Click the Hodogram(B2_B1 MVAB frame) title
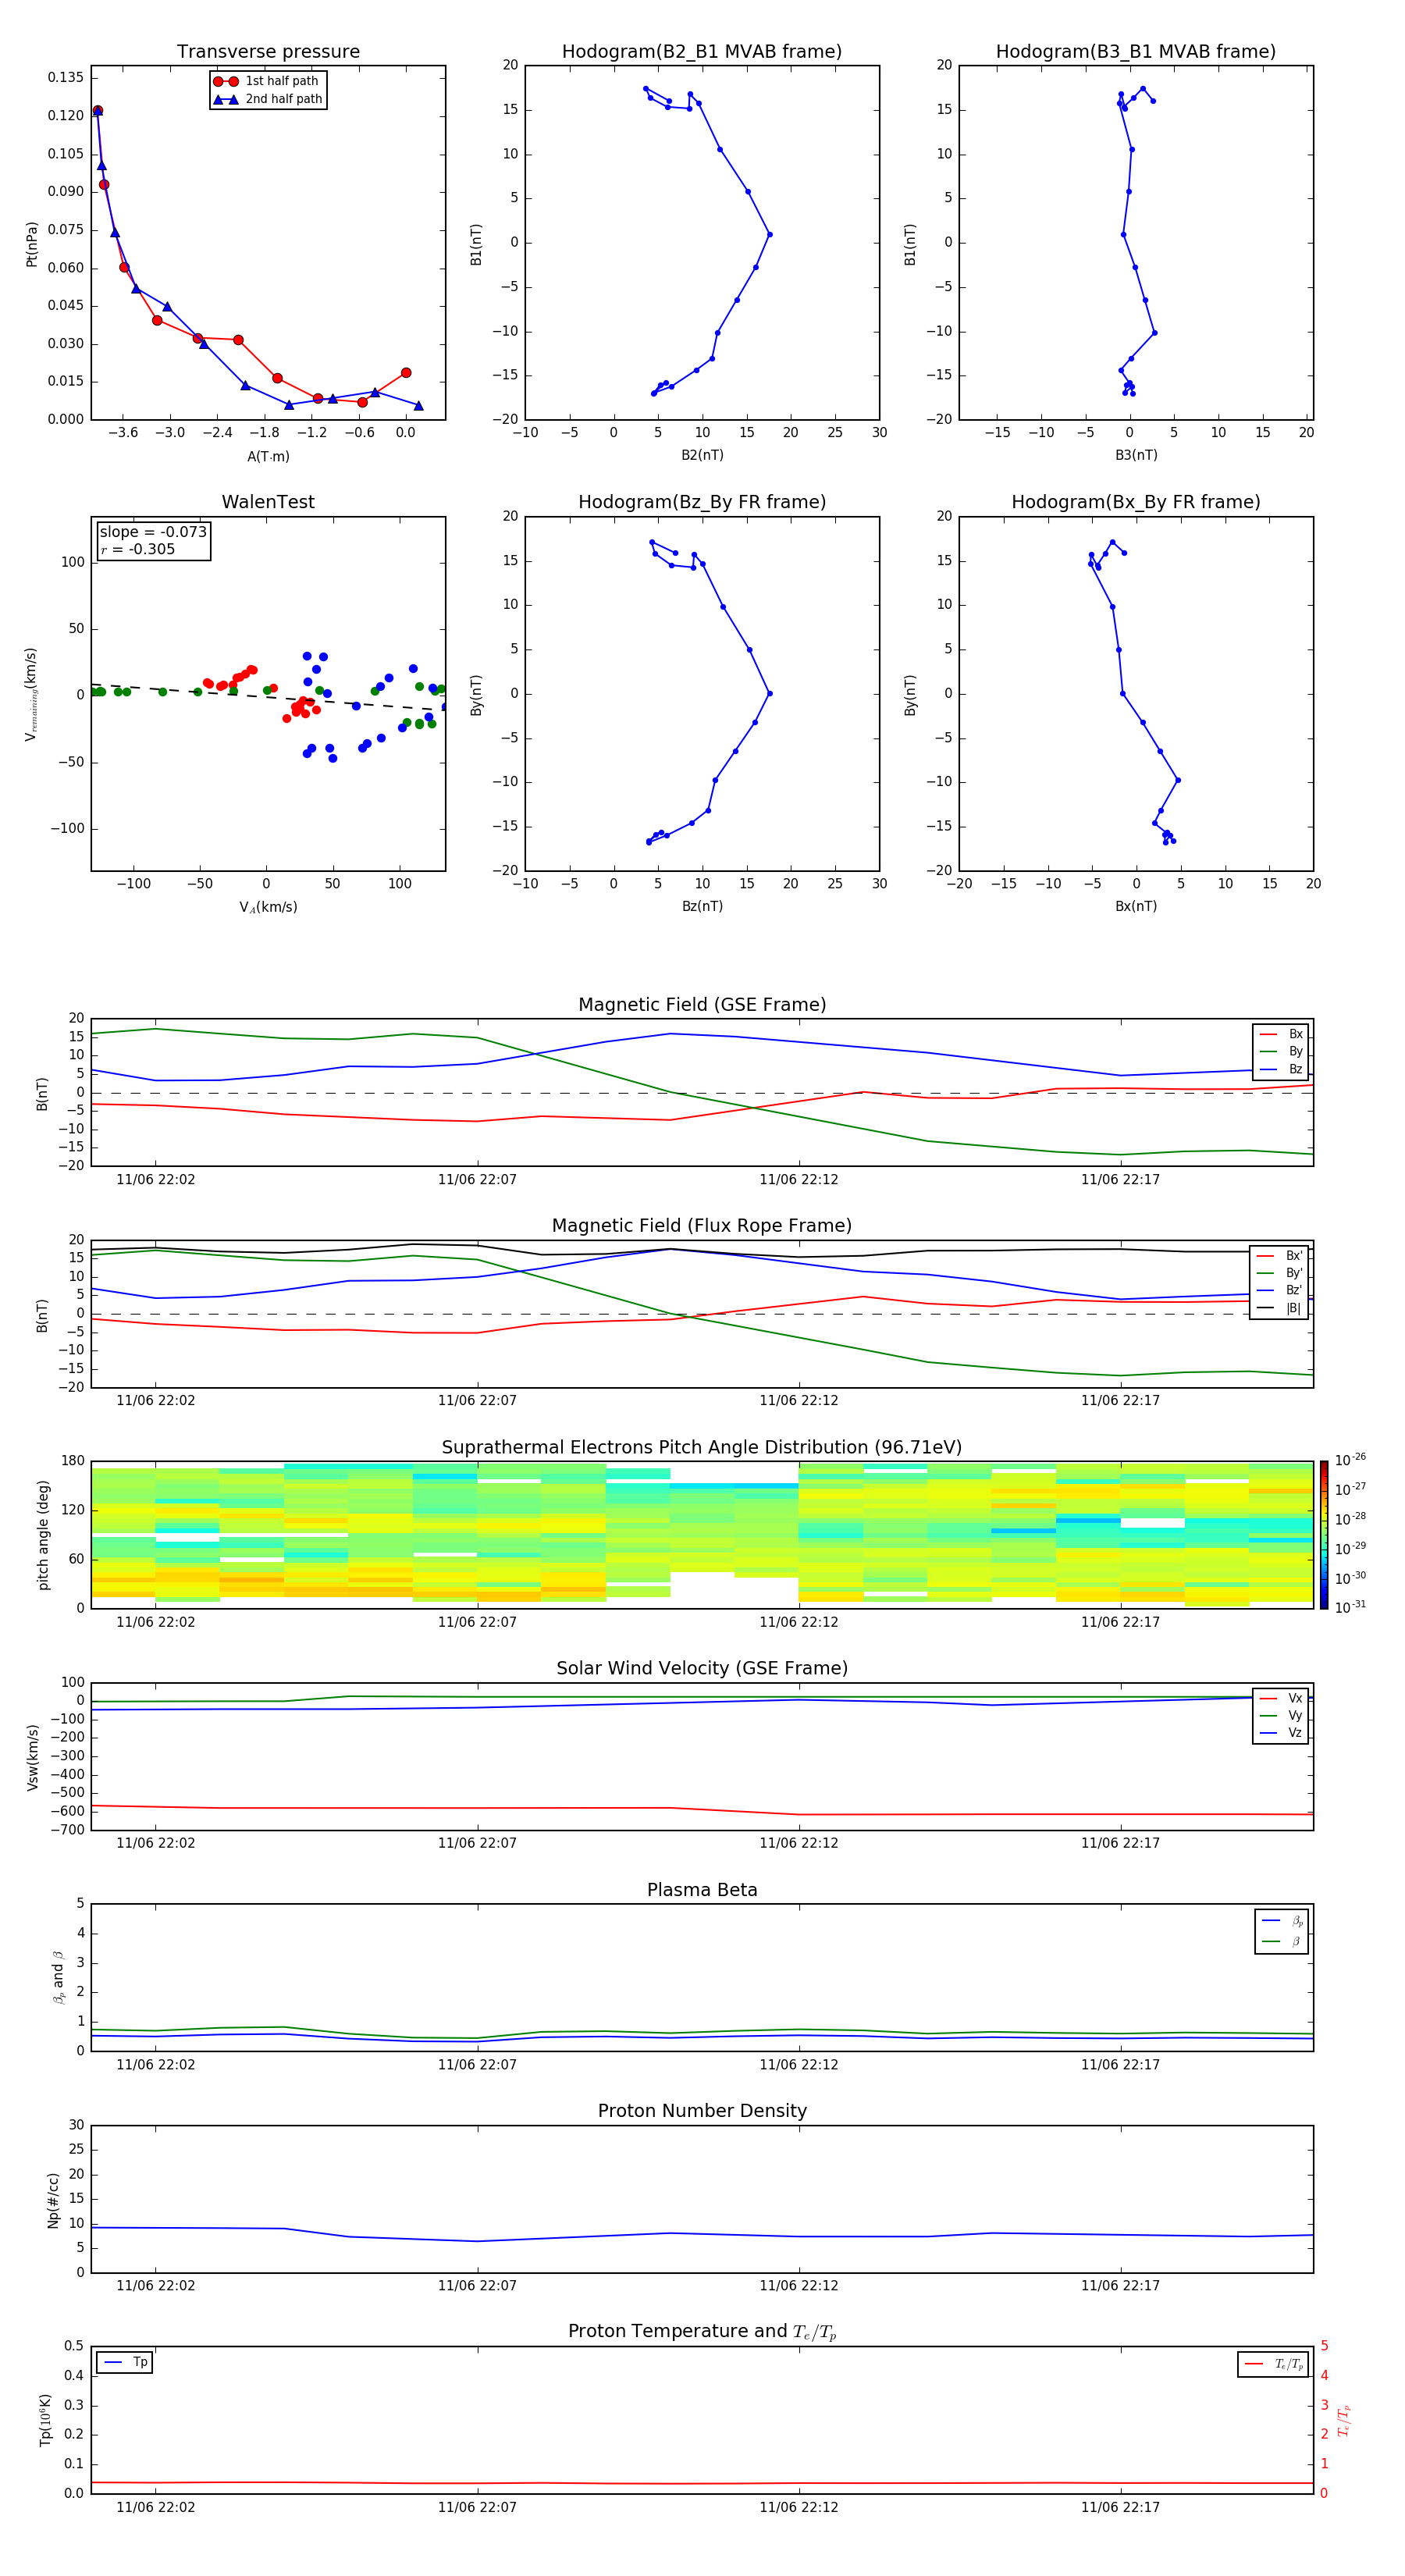Viewport: 1405px width, 2576px height. 702,52
